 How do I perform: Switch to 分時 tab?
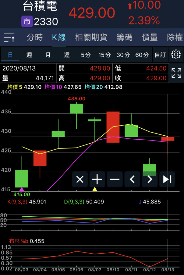click(35, 37)
